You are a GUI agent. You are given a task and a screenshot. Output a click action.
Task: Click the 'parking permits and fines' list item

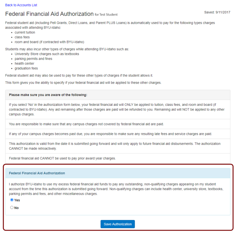(33, 59)
